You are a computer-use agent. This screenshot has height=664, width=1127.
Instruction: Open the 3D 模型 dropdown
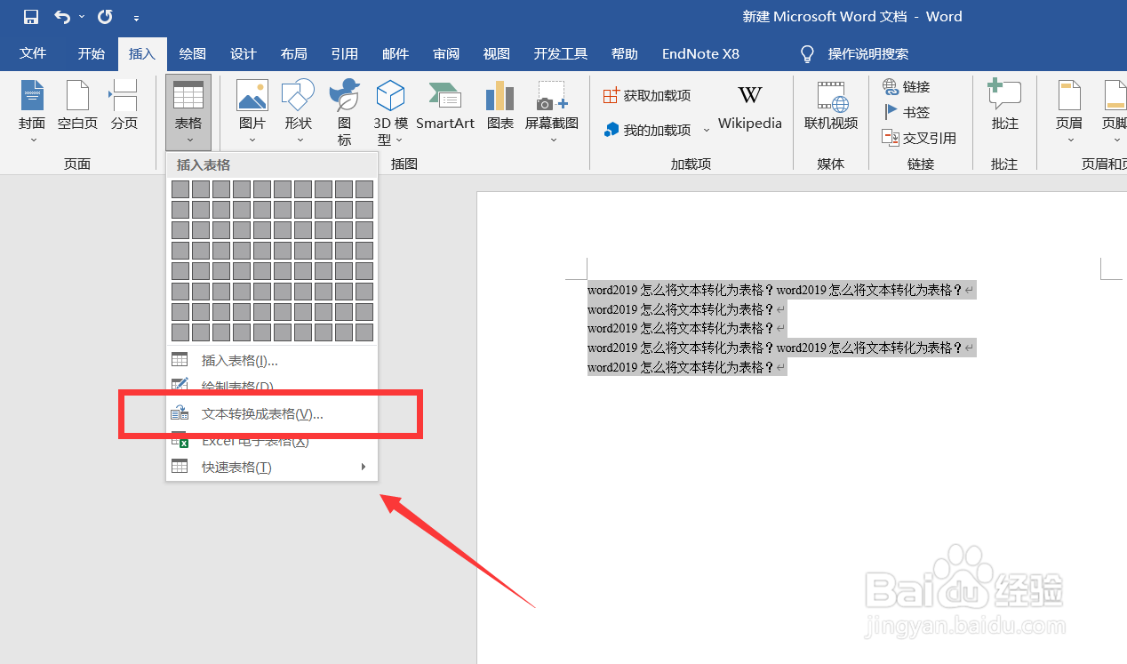pyautogui.click(x=390, y=112)
